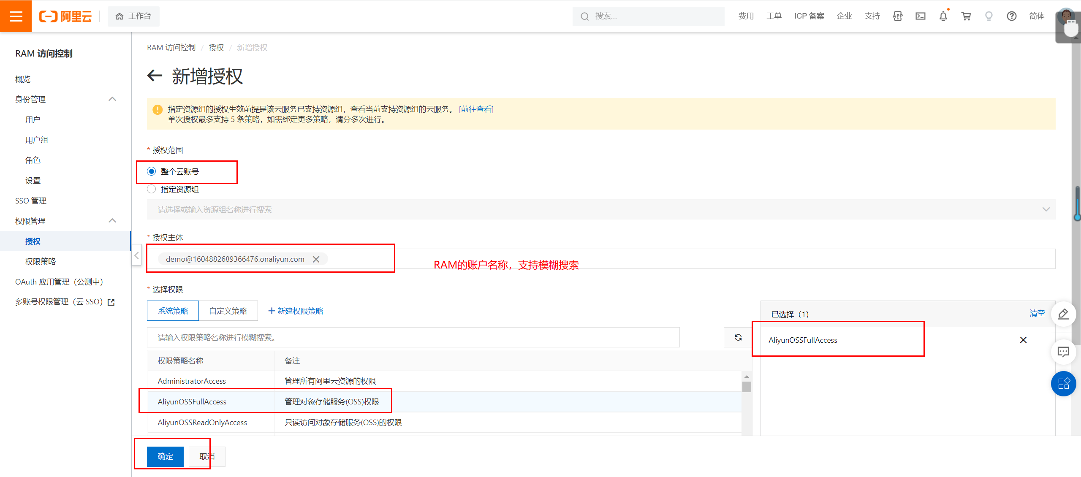Click 清空 to clear selections
1081x477 pixels.
(1037, 313)
